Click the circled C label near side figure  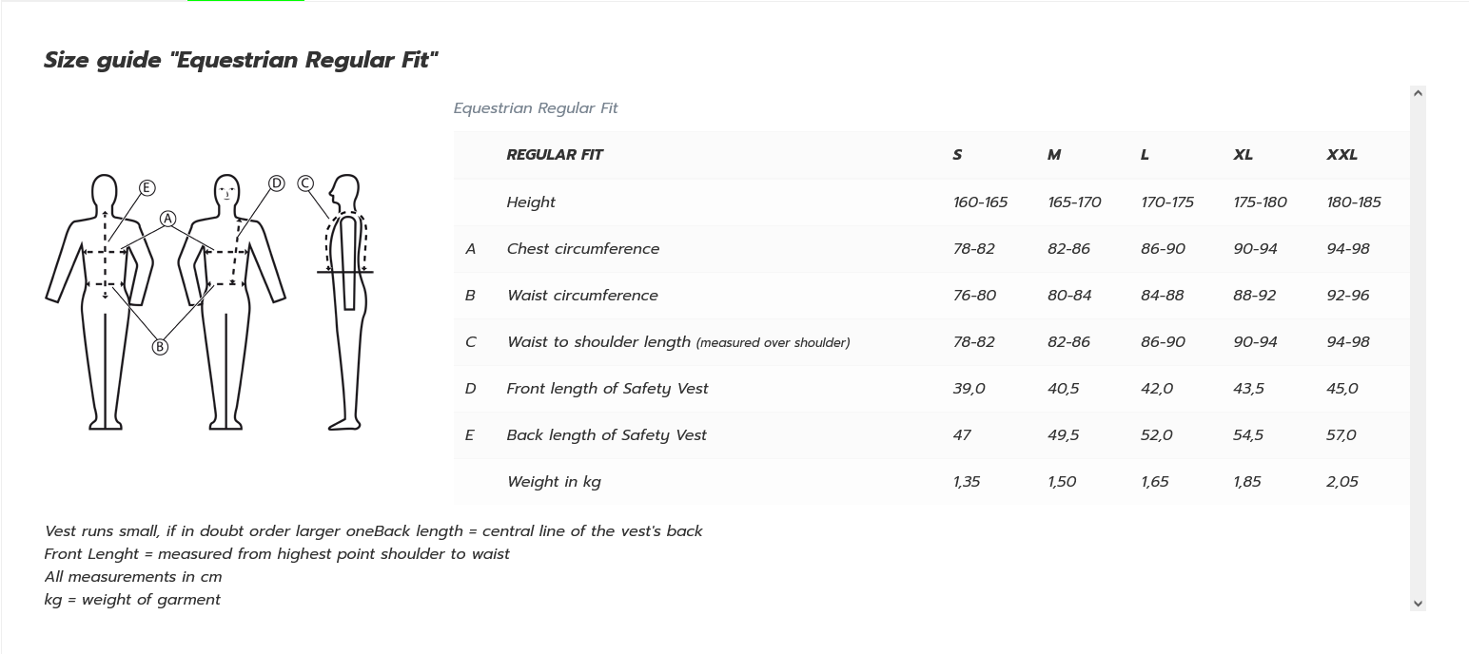point(305,183)
